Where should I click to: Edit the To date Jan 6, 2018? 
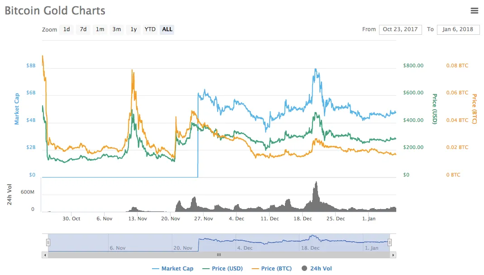click(x=458, y=29)
